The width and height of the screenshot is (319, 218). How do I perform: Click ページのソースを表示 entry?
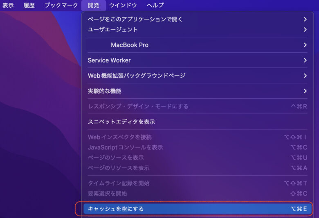(198, 158)
